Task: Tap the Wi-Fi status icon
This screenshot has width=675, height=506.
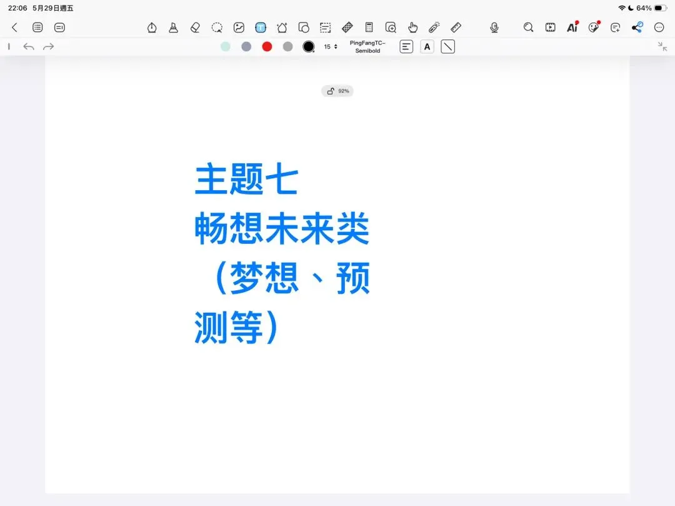Action: (x=622, y=8)
